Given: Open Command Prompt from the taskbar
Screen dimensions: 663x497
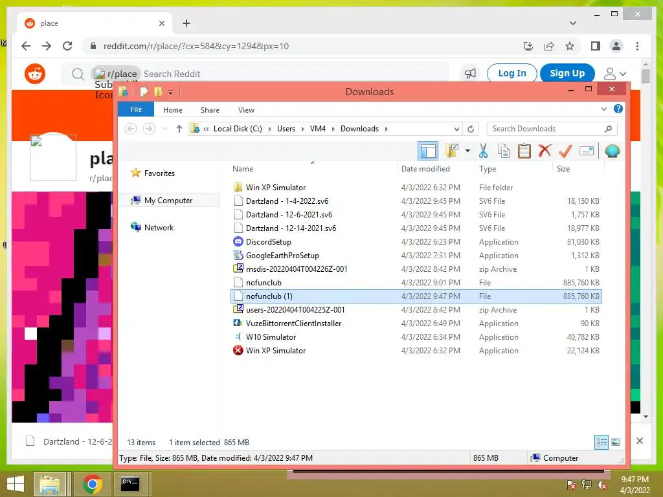Looking at the screenshot, I should (130, 483).
